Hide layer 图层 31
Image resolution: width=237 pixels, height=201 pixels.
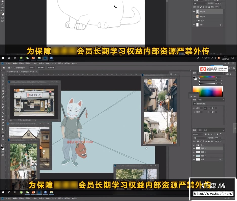(194, 156)
